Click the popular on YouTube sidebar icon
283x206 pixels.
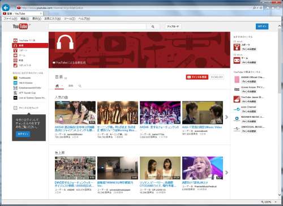[x=15, y=40]
